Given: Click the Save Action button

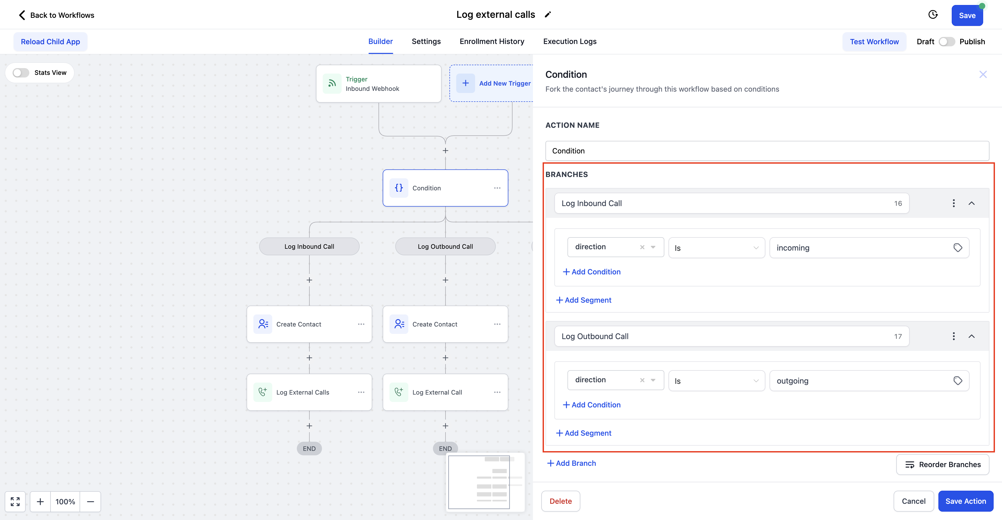Looking at the screenshot, I should click(965, 501).
